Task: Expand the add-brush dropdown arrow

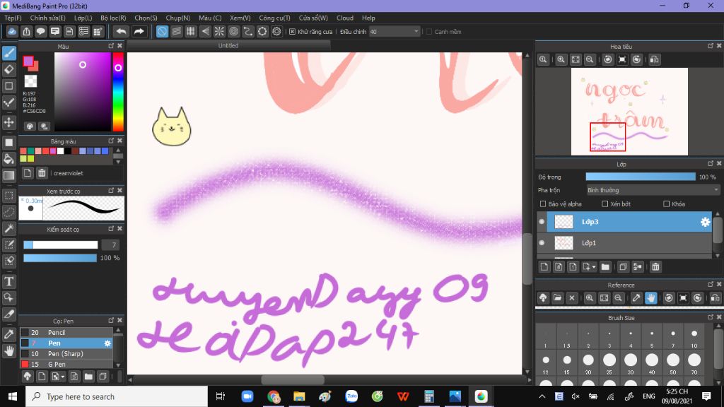Action: coord(63,377)
